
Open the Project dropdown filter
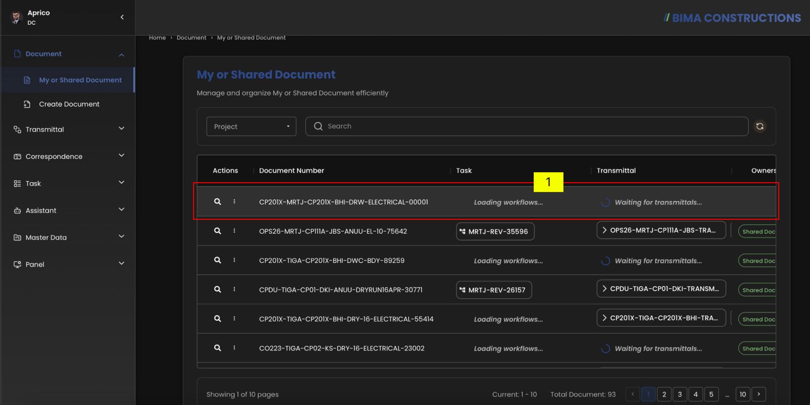point(252,127)
